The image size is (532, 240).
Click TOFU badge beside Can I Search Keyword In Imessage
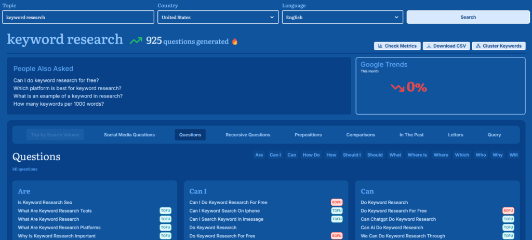pyautogui.click(x=337, y=219)
